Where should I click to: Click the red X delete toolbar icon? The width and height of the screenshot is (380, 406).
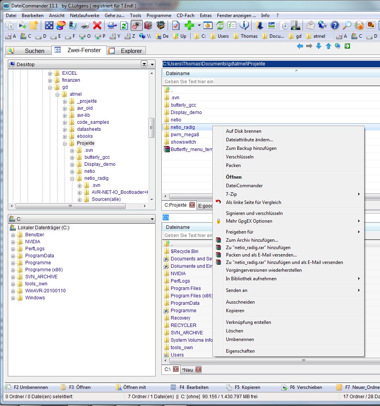click(x=97, y=26)
